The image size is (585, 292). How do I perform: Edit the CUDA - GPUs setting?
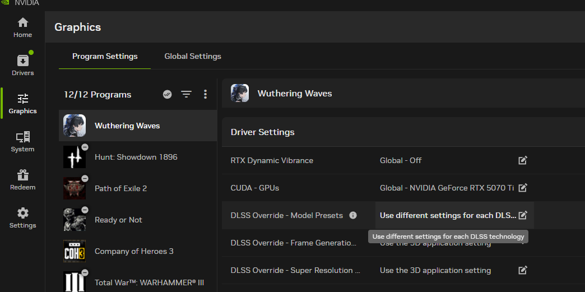(x=523, y=188)
